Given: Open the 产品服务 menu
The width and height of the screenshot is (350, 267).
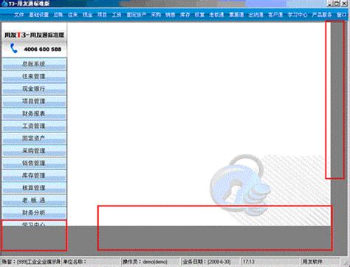Looking at the screenshot, I should (322, 15).
